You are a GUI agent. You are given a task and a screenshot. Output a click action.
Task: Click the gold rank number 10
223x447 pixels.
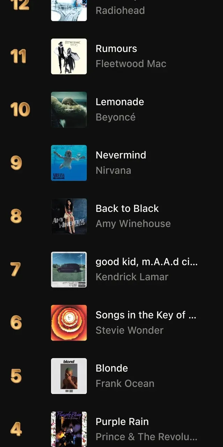tap(20, 110)
